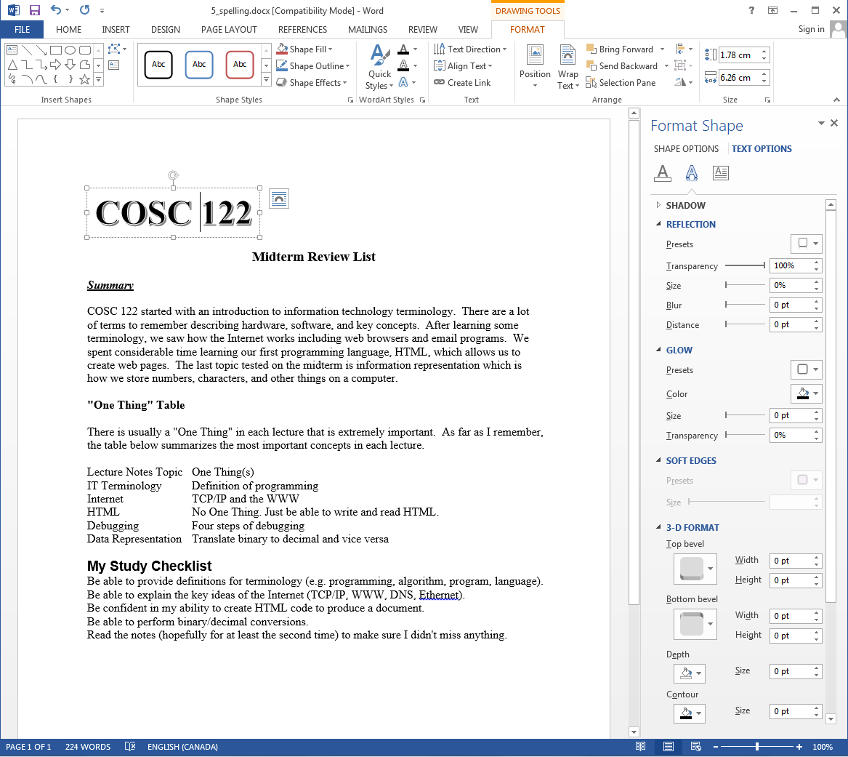
Task: Pick the 5-point star shape
Action: point(85,79)
